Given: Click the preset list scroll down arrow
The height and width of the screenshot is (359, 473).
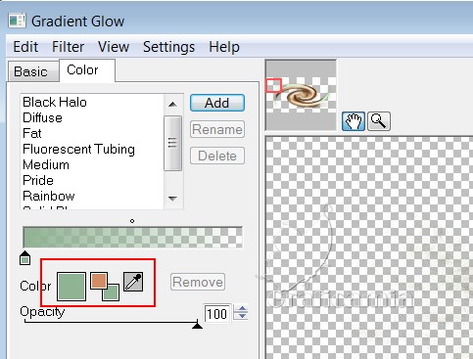Looking at the screenshot, I should [172, 199].
